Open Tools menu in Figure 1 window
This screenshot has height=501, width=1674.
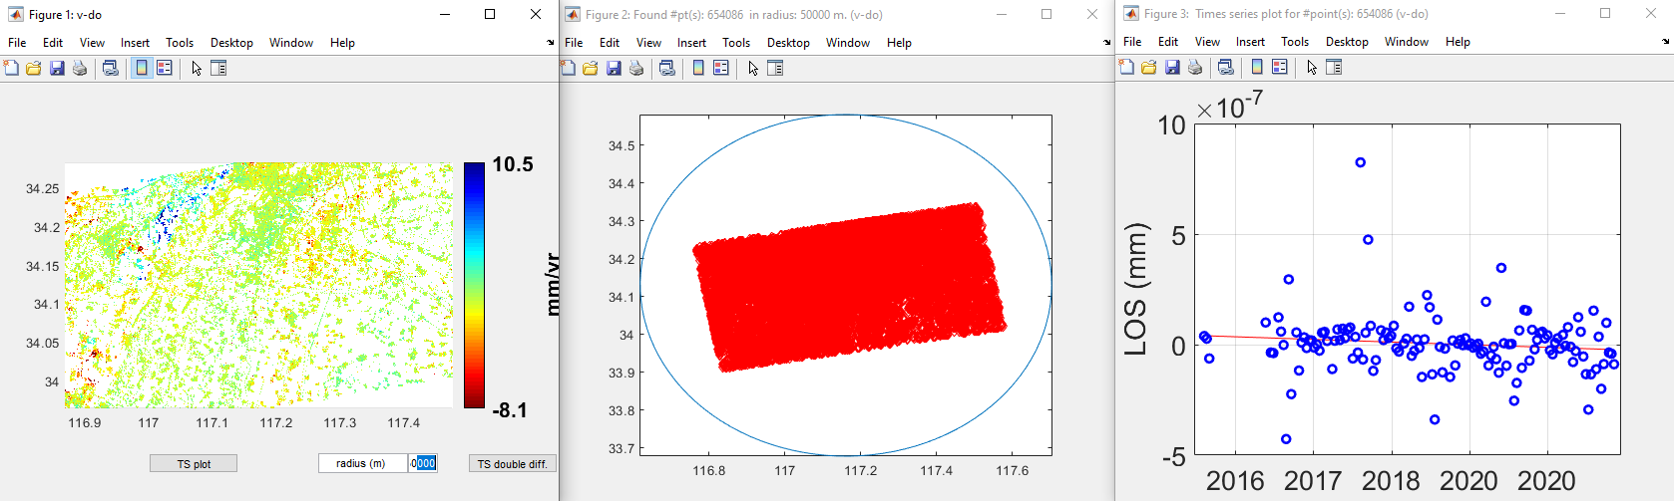point(180,43)
